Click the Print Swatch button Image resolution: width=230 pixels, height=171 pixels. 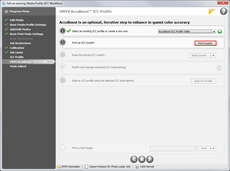[205, 43]
